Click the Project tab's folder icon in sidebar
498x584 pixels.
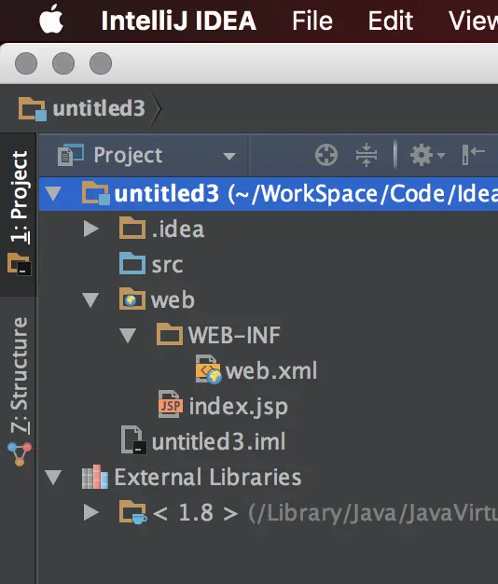point(20,264)
